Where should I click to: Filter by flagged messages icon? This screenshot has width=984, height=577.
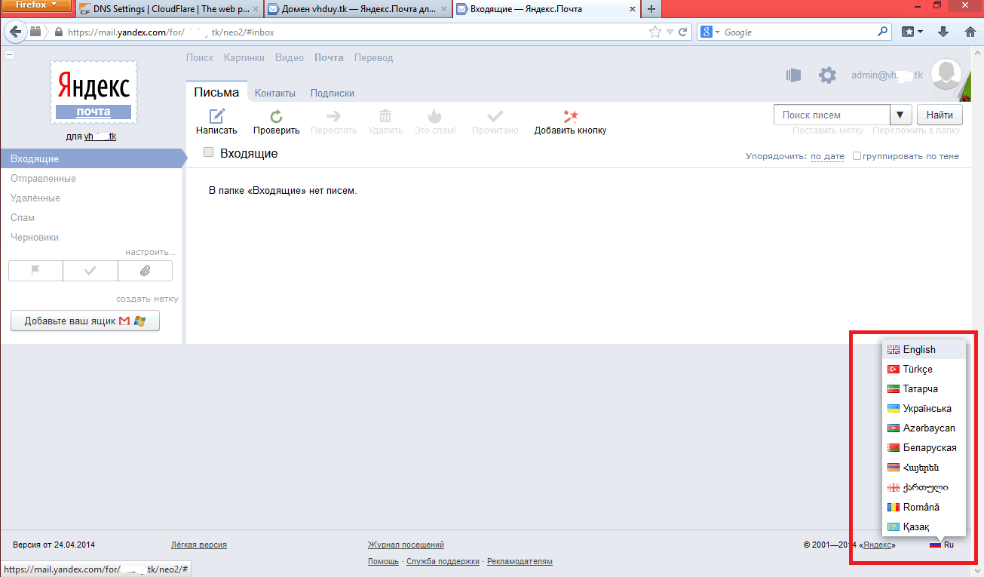coord(35,271)
